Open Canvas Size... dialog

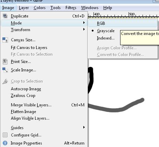(44, 40)
